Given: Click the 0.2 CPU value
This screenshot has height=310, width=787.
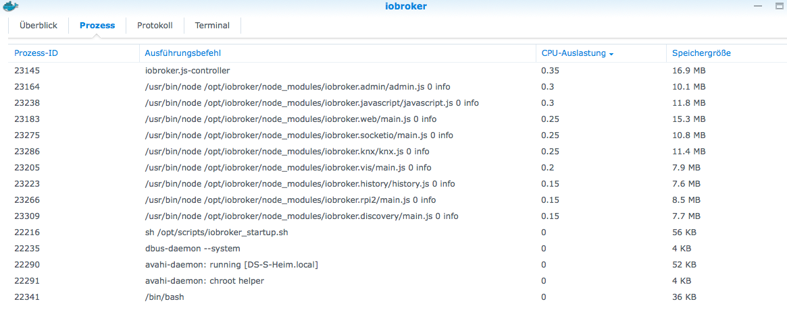Looking at the screenshot, I should tap(548, 168).
